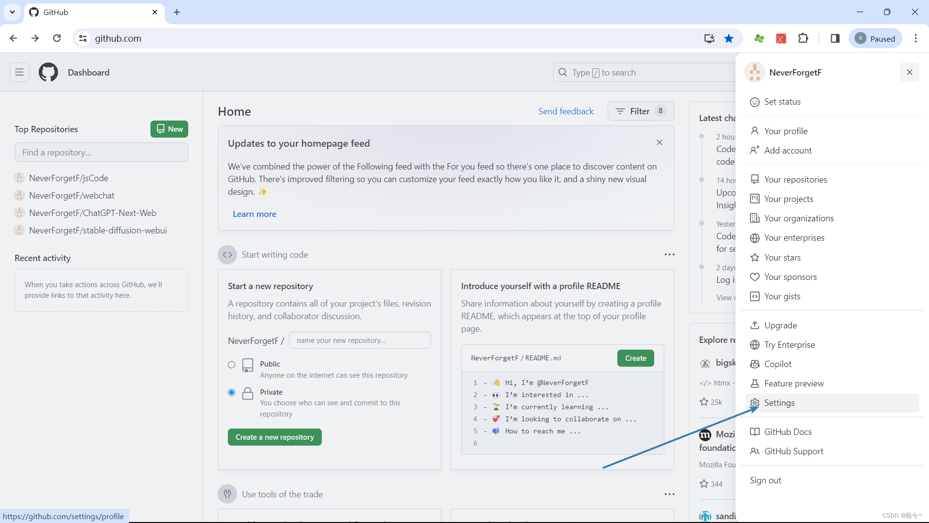Focus the Type / to search box

644,73
